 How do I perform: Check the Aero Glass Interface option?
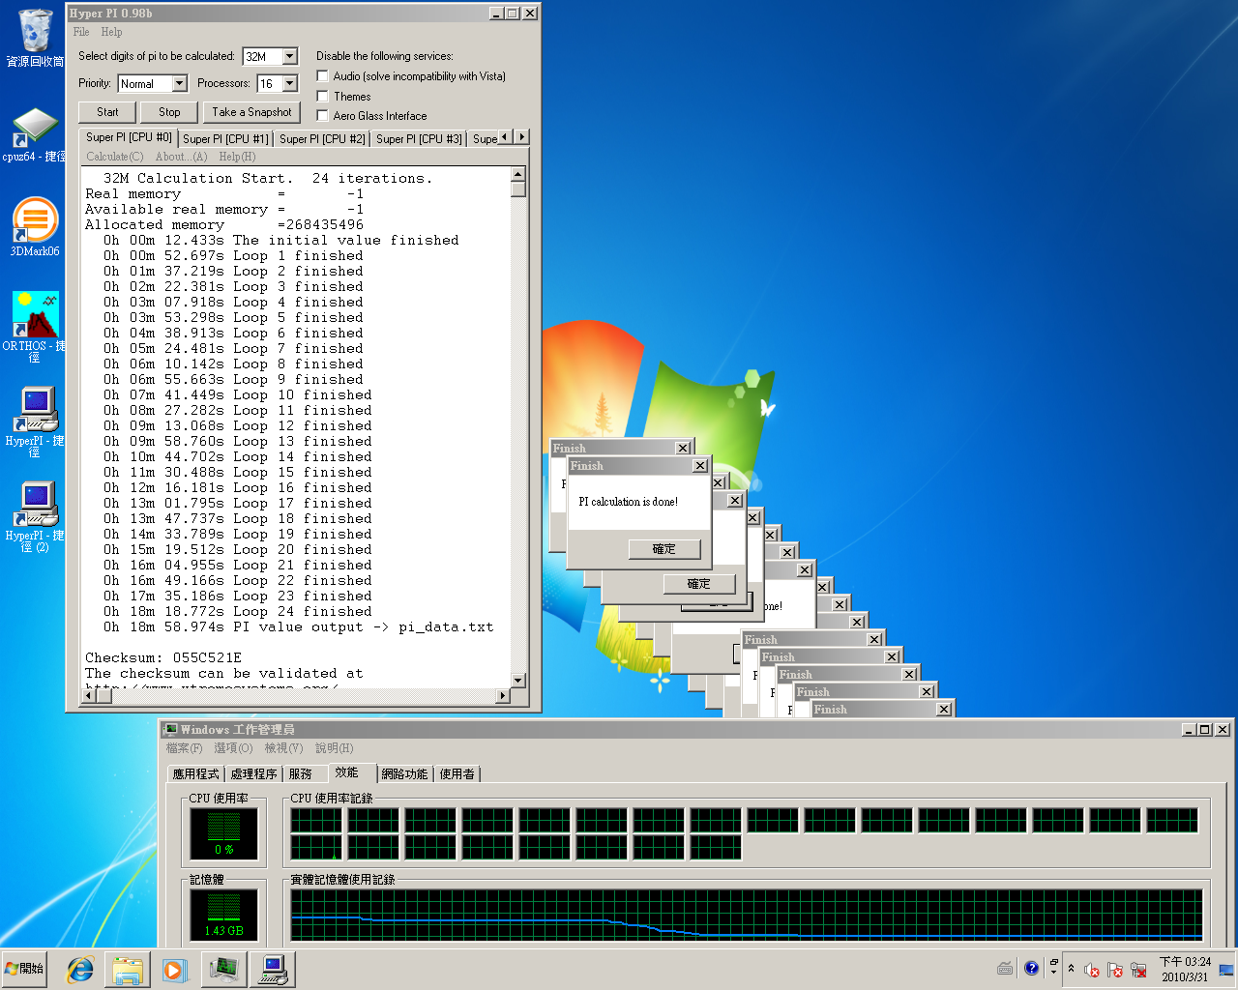tap(323, 115)
